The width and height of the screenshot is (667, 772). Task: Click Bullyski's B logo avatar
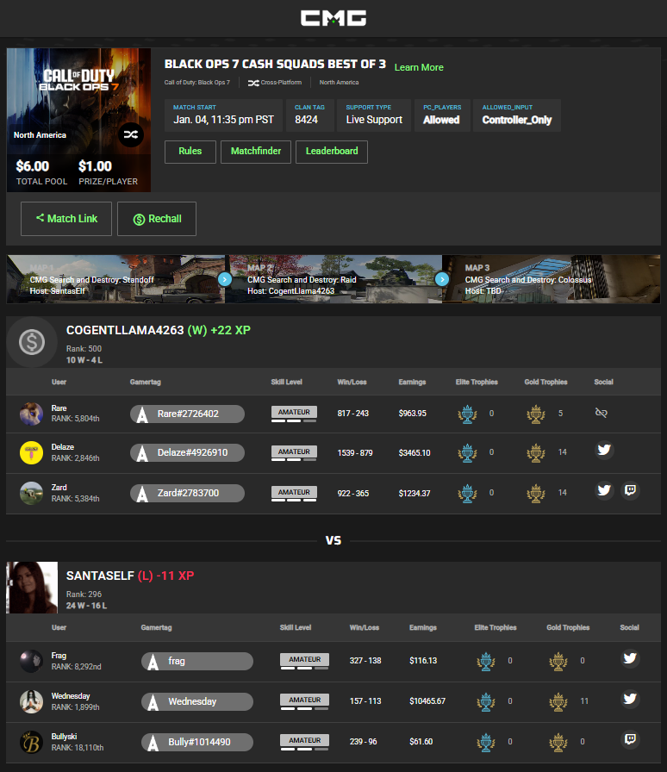pyautogui.click(x=31, y=742)
